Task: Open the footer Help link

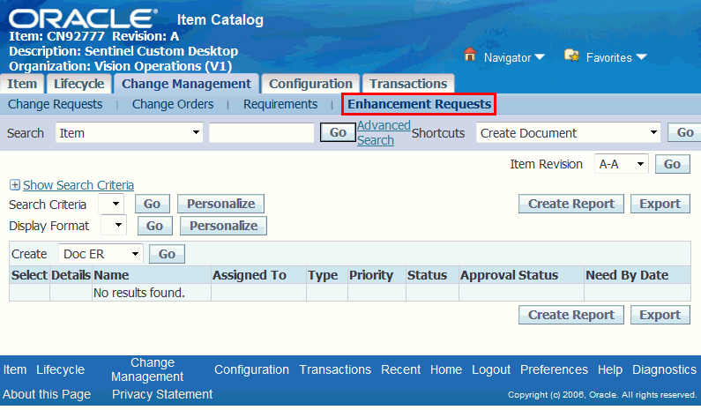Action: pos(610,369)
